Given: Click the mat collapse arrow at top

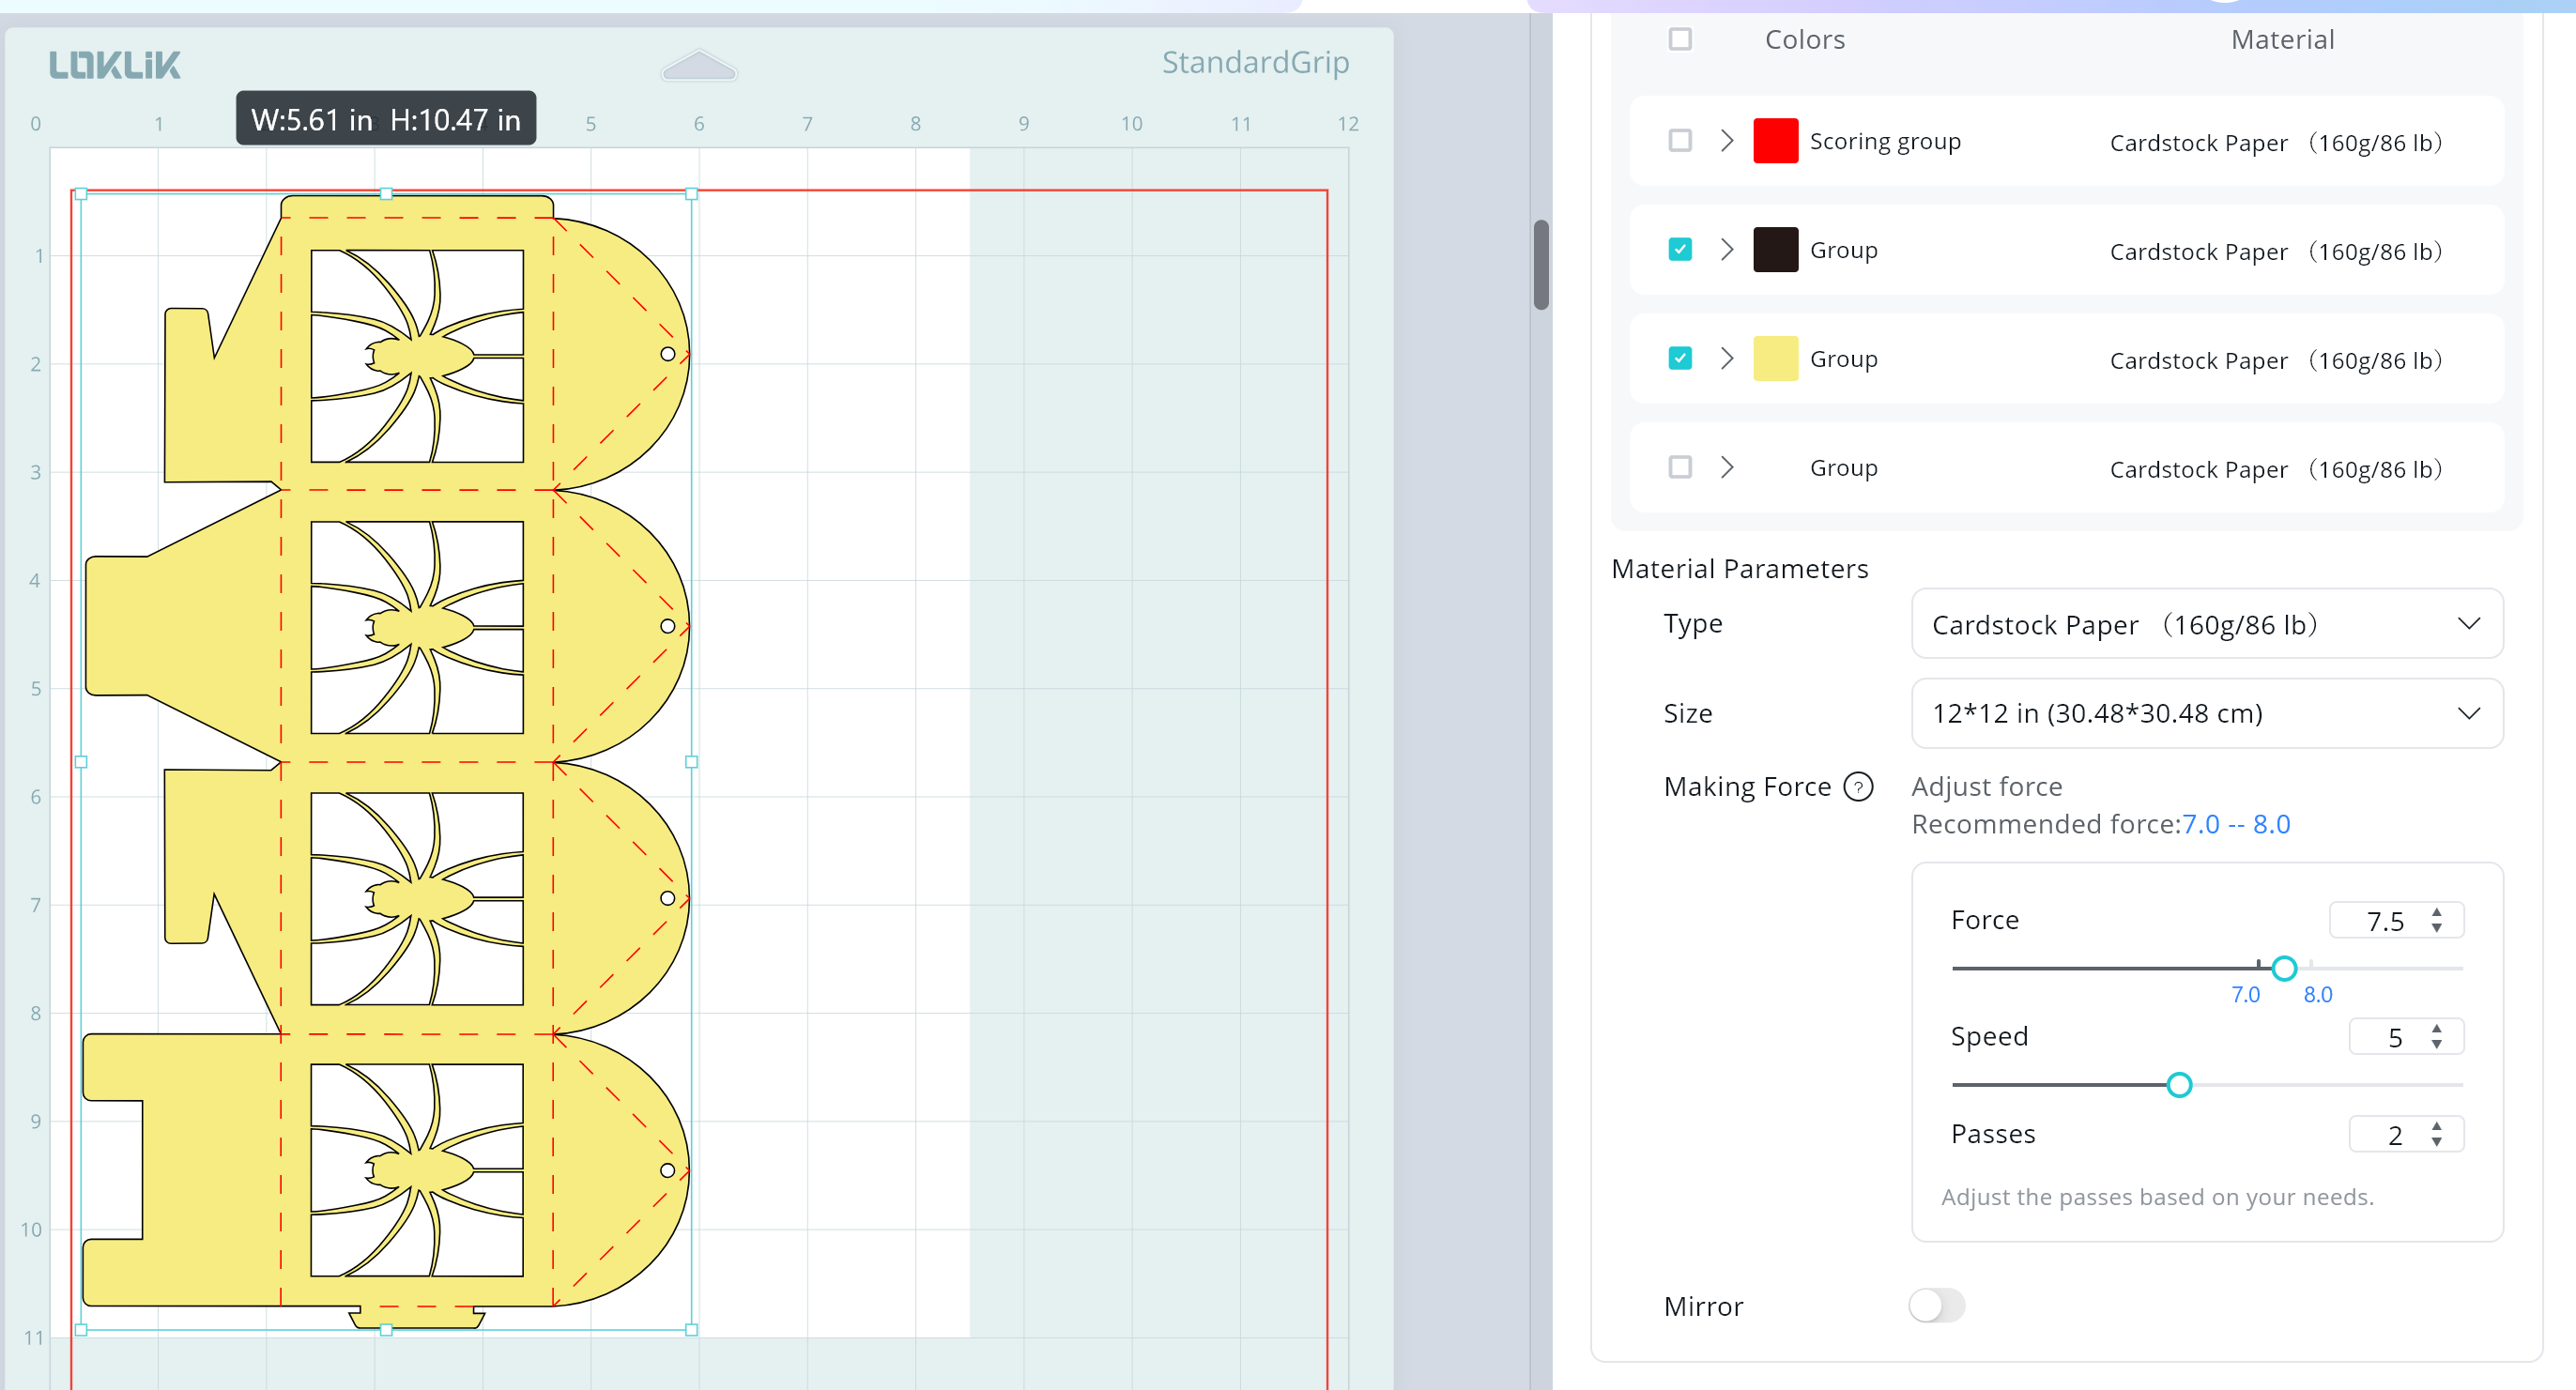Looking at the screenshot, I should pos(699,66).
